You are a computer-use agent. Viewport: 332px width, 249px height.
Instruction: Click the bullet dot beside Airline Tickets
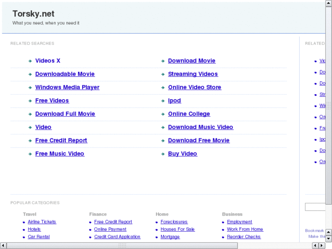pos(24,222)
